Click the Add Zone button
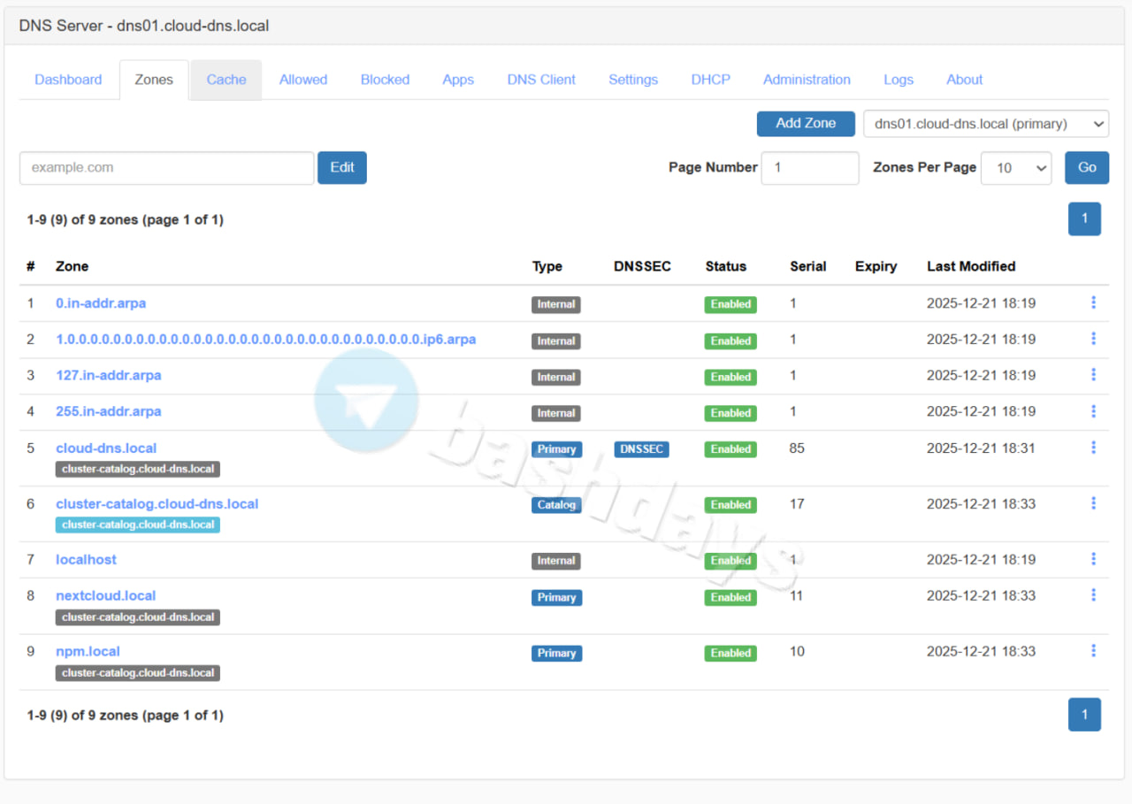 805,124
